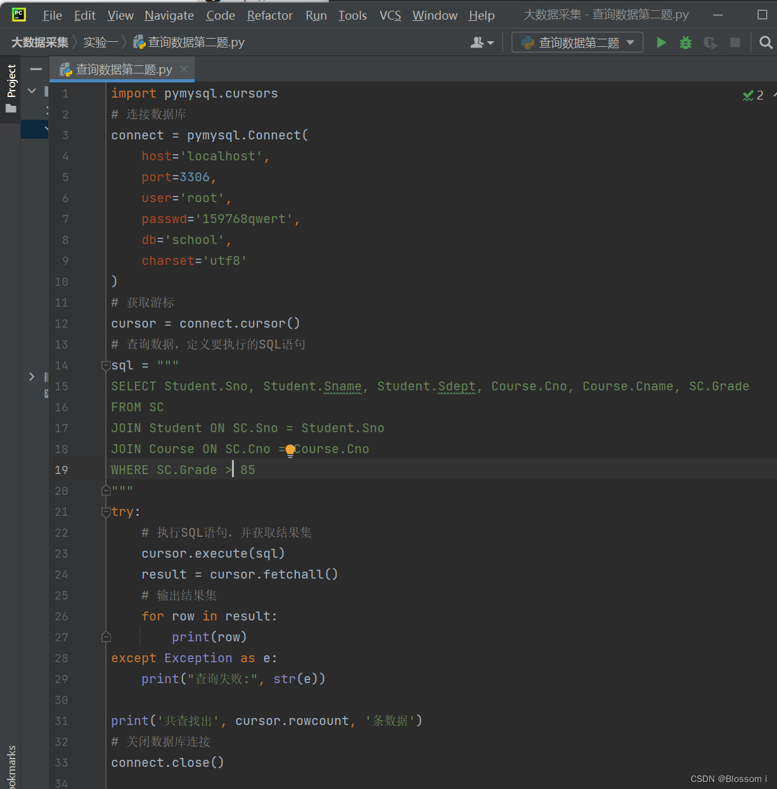Click the import pymysql.cursors statement
The width and height of the screenshot is (777, 789).
click(x=195, y=93)
